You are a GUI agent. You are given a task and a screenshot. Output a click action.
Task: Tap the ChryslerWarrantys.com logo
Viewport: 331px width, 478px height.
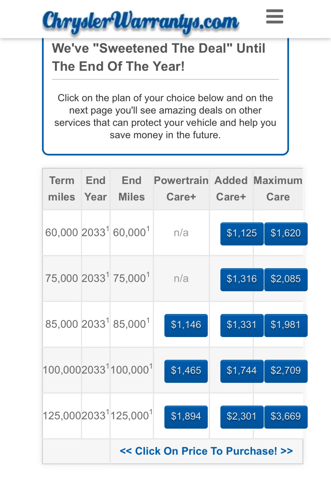pyautogui.click(x=141, y=22)
